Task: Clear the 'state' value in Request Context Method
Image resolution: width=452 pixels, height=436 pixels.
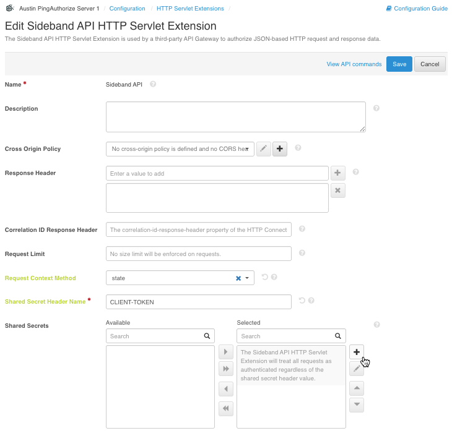Action: click(238, 278)
